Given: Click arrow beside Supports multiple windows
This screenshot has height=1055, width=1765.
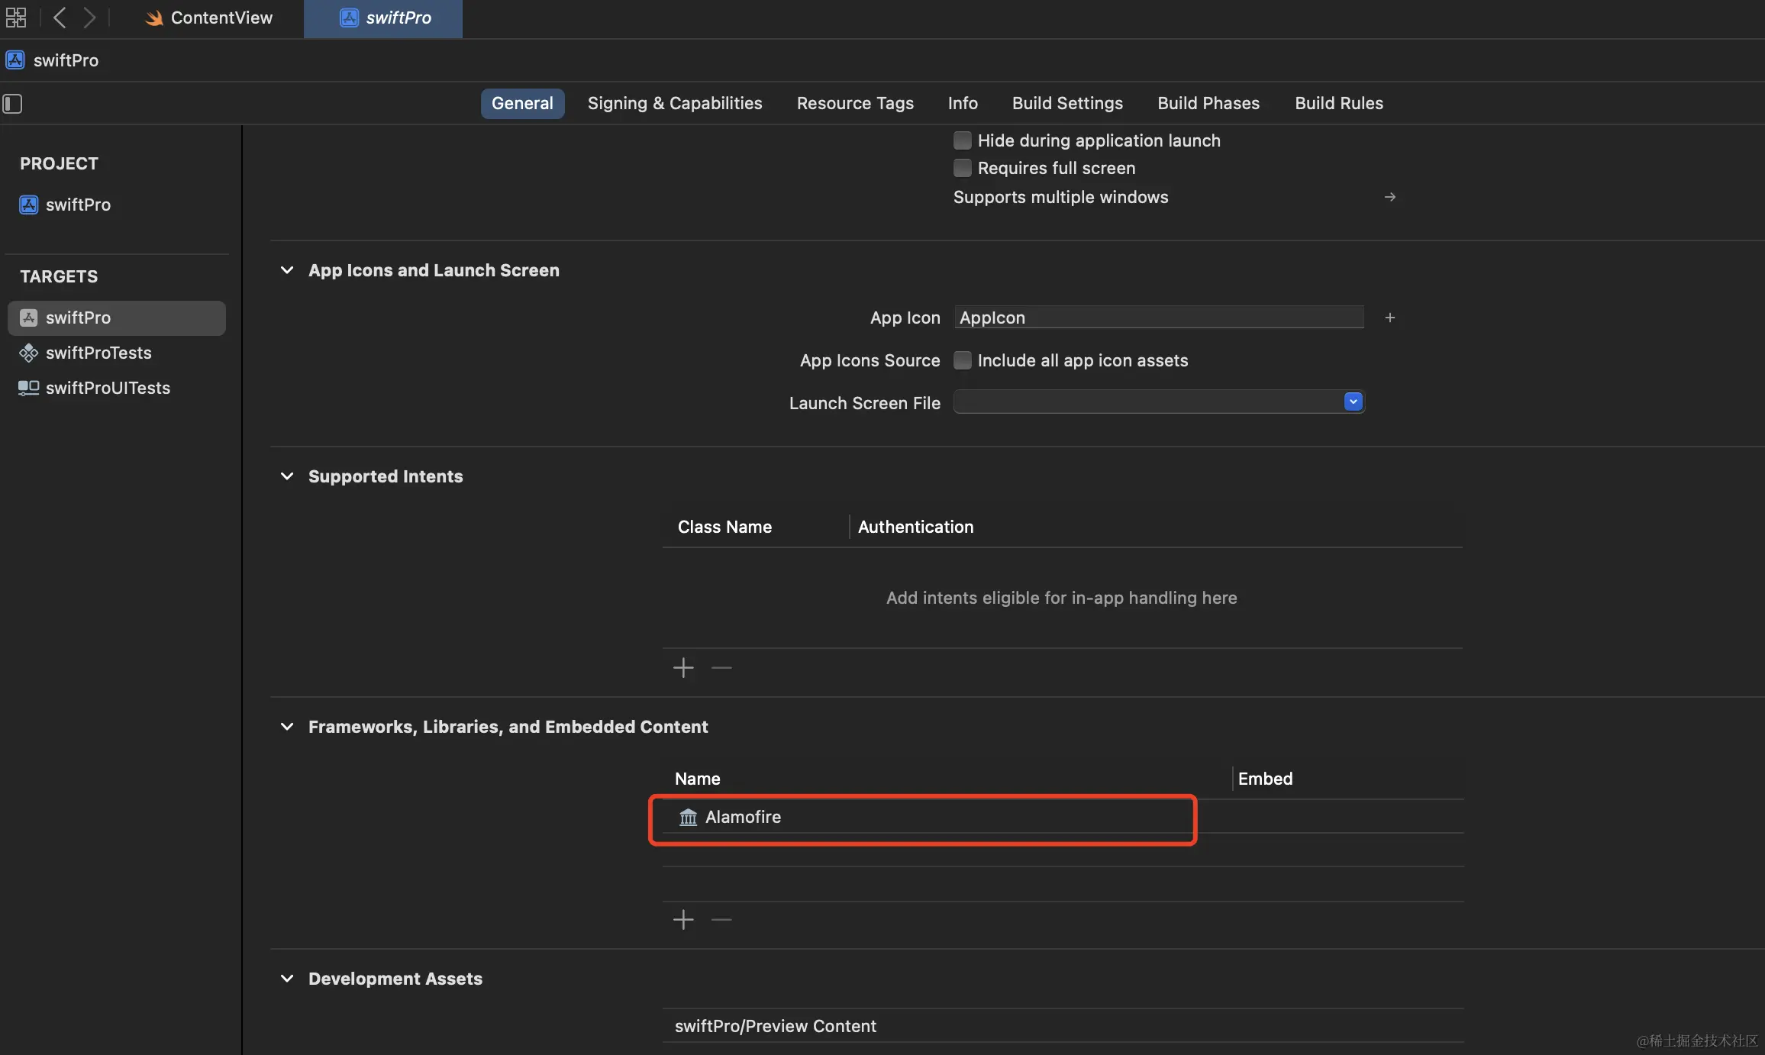Looking at the screenshot, I should [1389, 197].
